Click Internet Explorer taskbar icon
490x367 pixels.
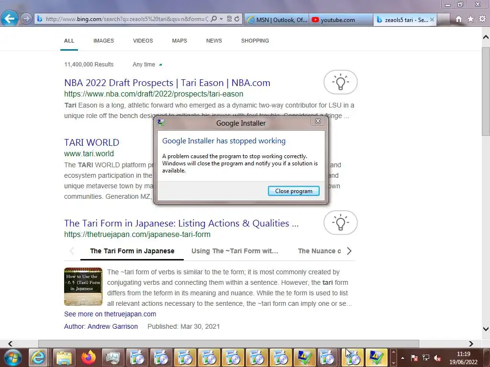click(39, 357)
